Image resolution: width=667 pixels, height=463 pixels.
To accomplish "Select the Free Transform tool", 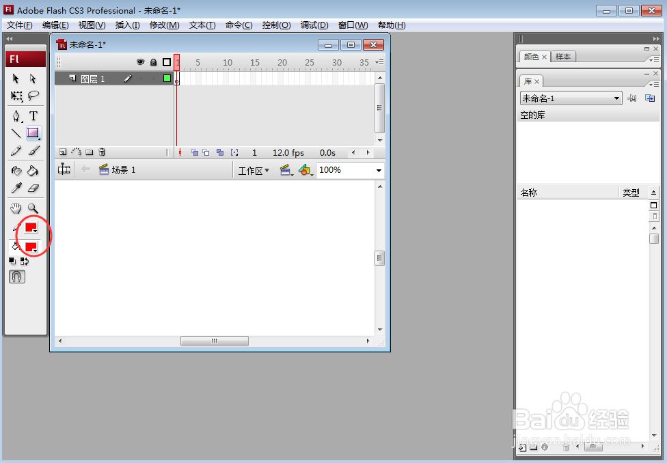I will (x=16, y=96).
